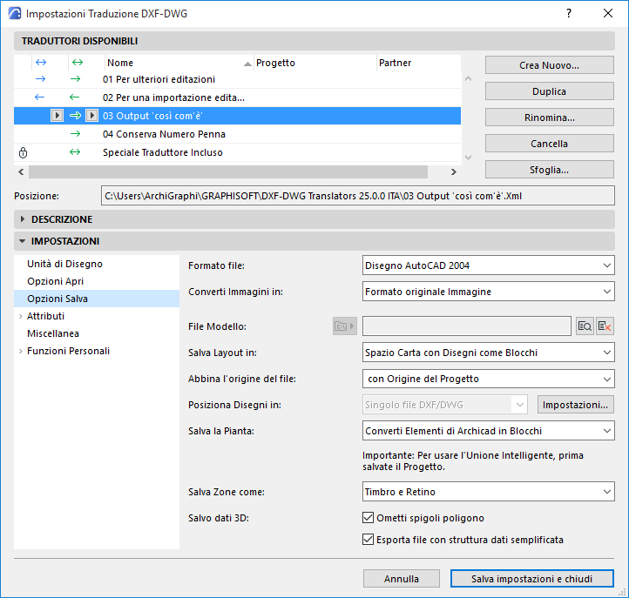629x598 pixels.
Task: Sort translators by Nome column
Action: point(179,63)
